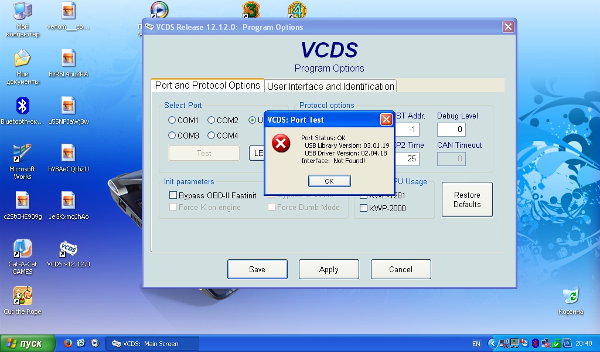This screenshot has height=352, width=600.
Task: Launch Windows Media Player desktop shortcut
Action: (x=159, y=10)
